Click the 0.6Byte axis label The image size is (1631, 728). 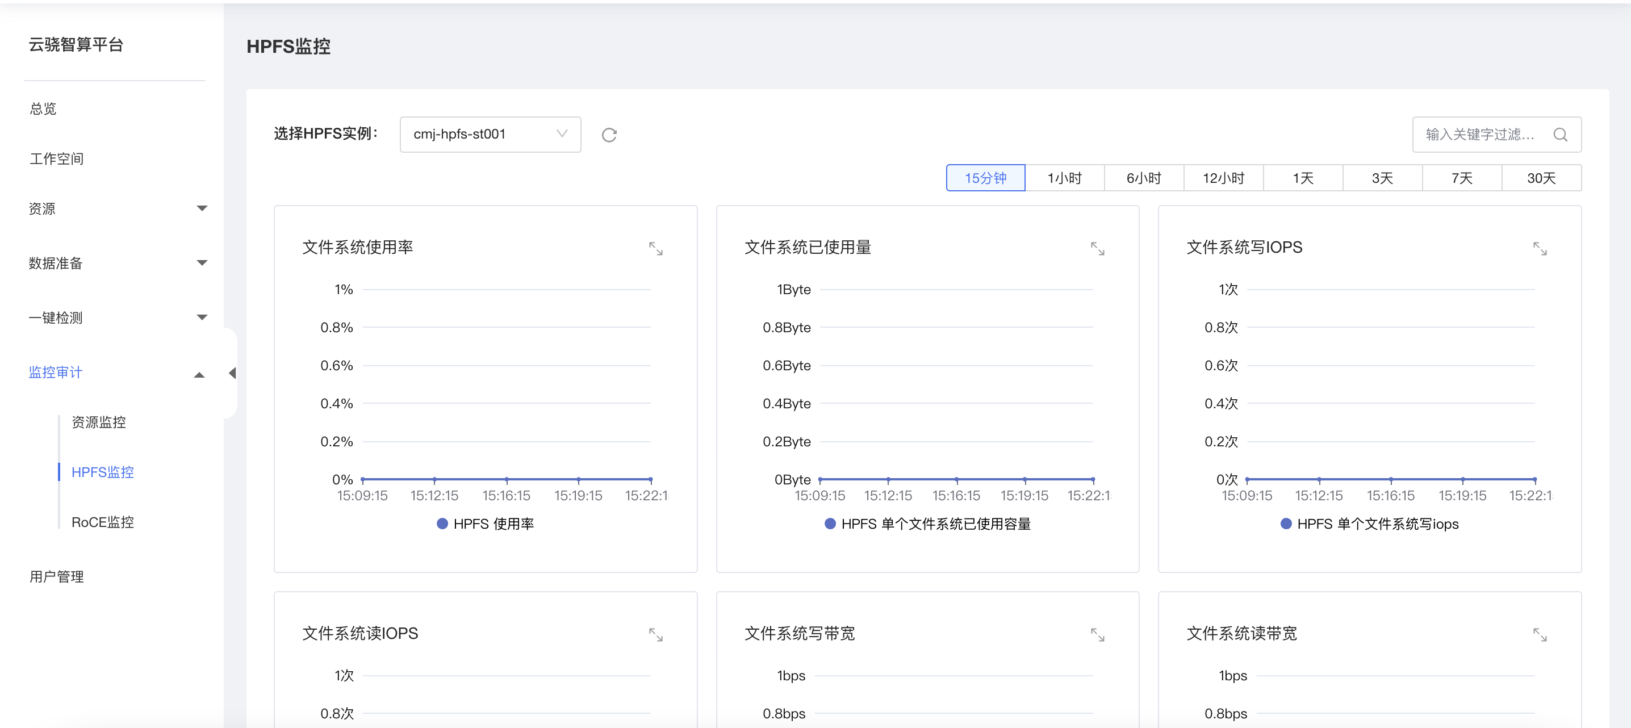tap(787, 365)
